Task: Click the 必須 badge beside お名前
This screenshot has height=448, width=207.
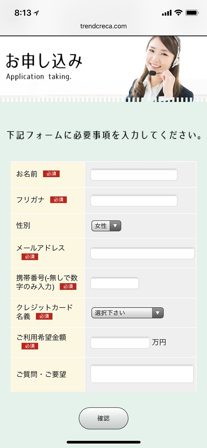Action: (x=51, y=174)
